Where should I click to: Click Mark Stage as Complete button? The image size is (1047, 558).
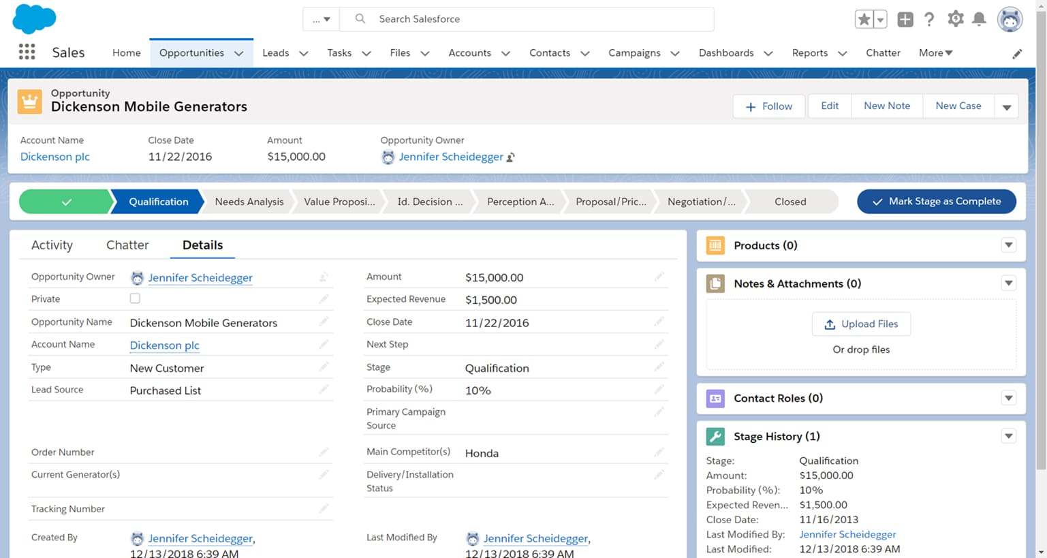(937, 202)
